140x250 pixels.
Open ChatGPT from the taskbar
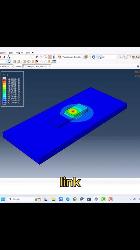coord(82,199)
